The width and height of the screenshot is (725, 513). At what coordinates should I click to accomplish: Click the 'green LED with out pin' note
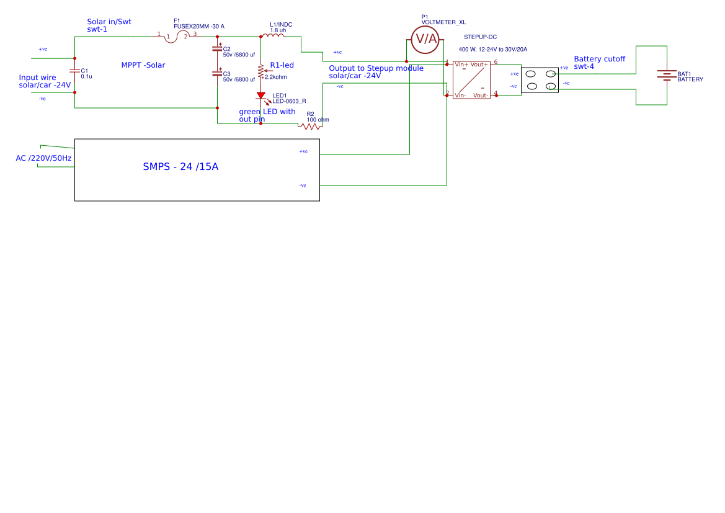tap(267, 115)
